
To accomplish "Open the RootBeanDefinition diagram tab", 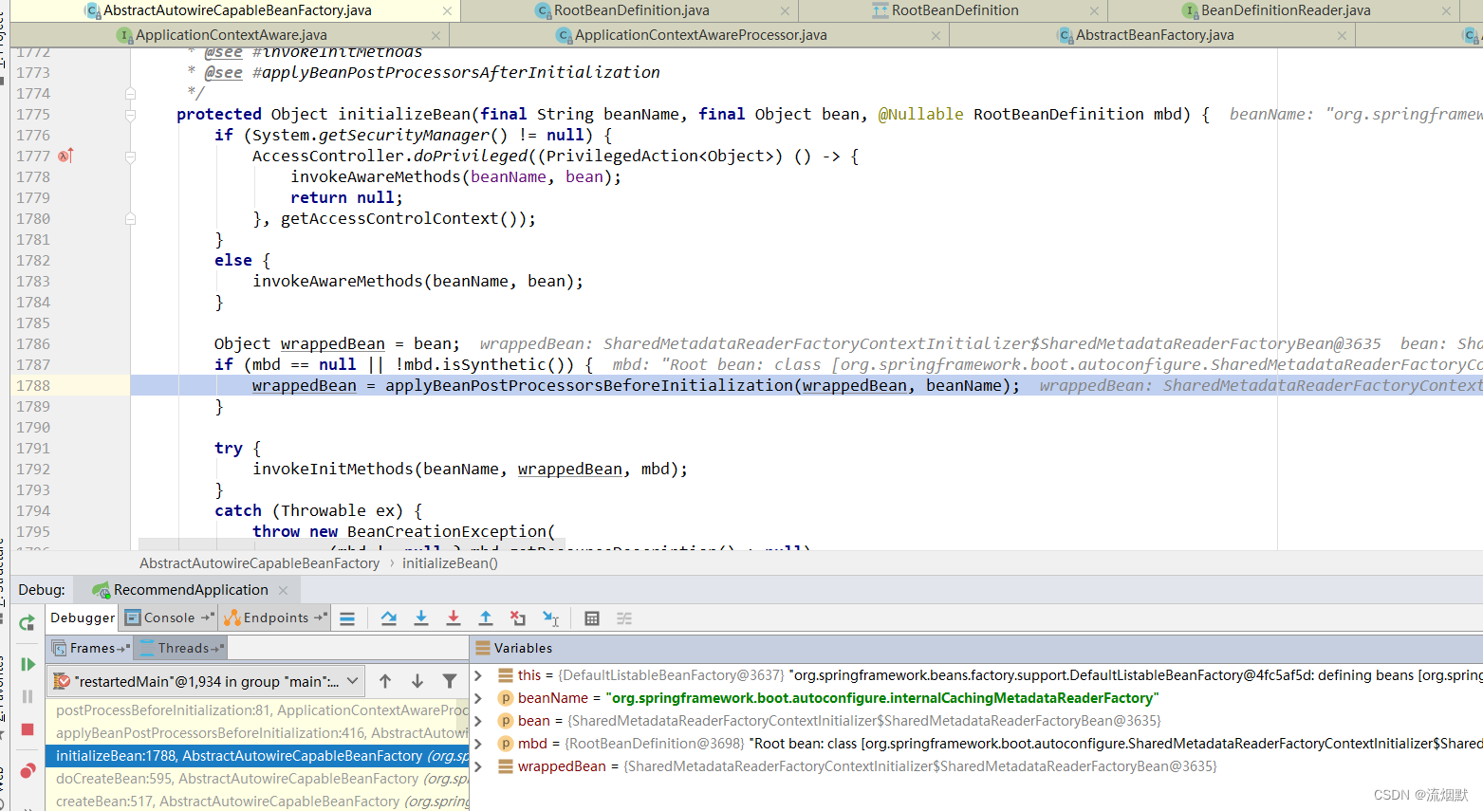I will tap(955, 10).
